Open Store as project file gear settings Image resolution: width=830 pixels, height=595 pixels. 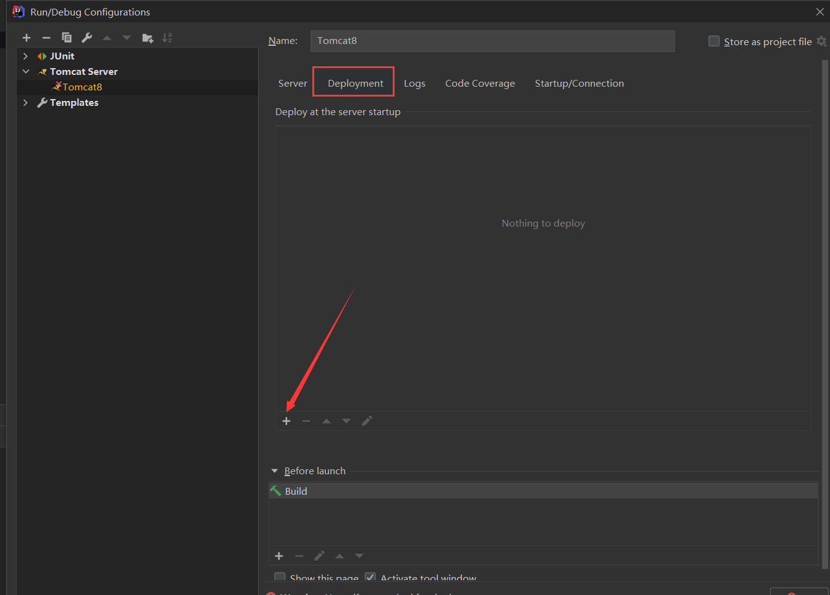tap(821, 41)
